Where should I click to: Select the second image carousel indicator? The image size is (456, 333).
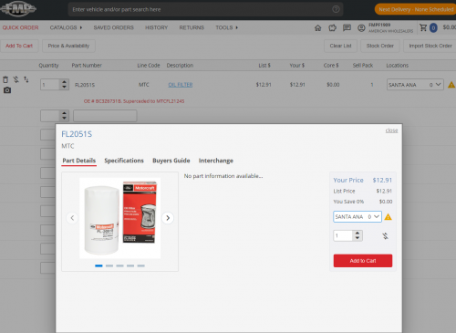click(x=109, y=265)
